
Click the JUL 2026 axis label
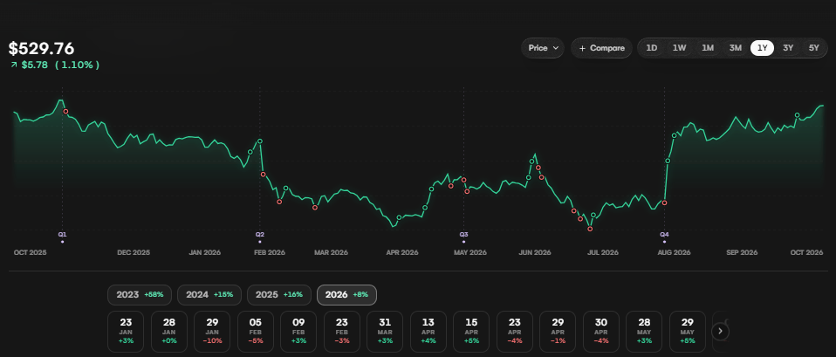click(602, 252)
